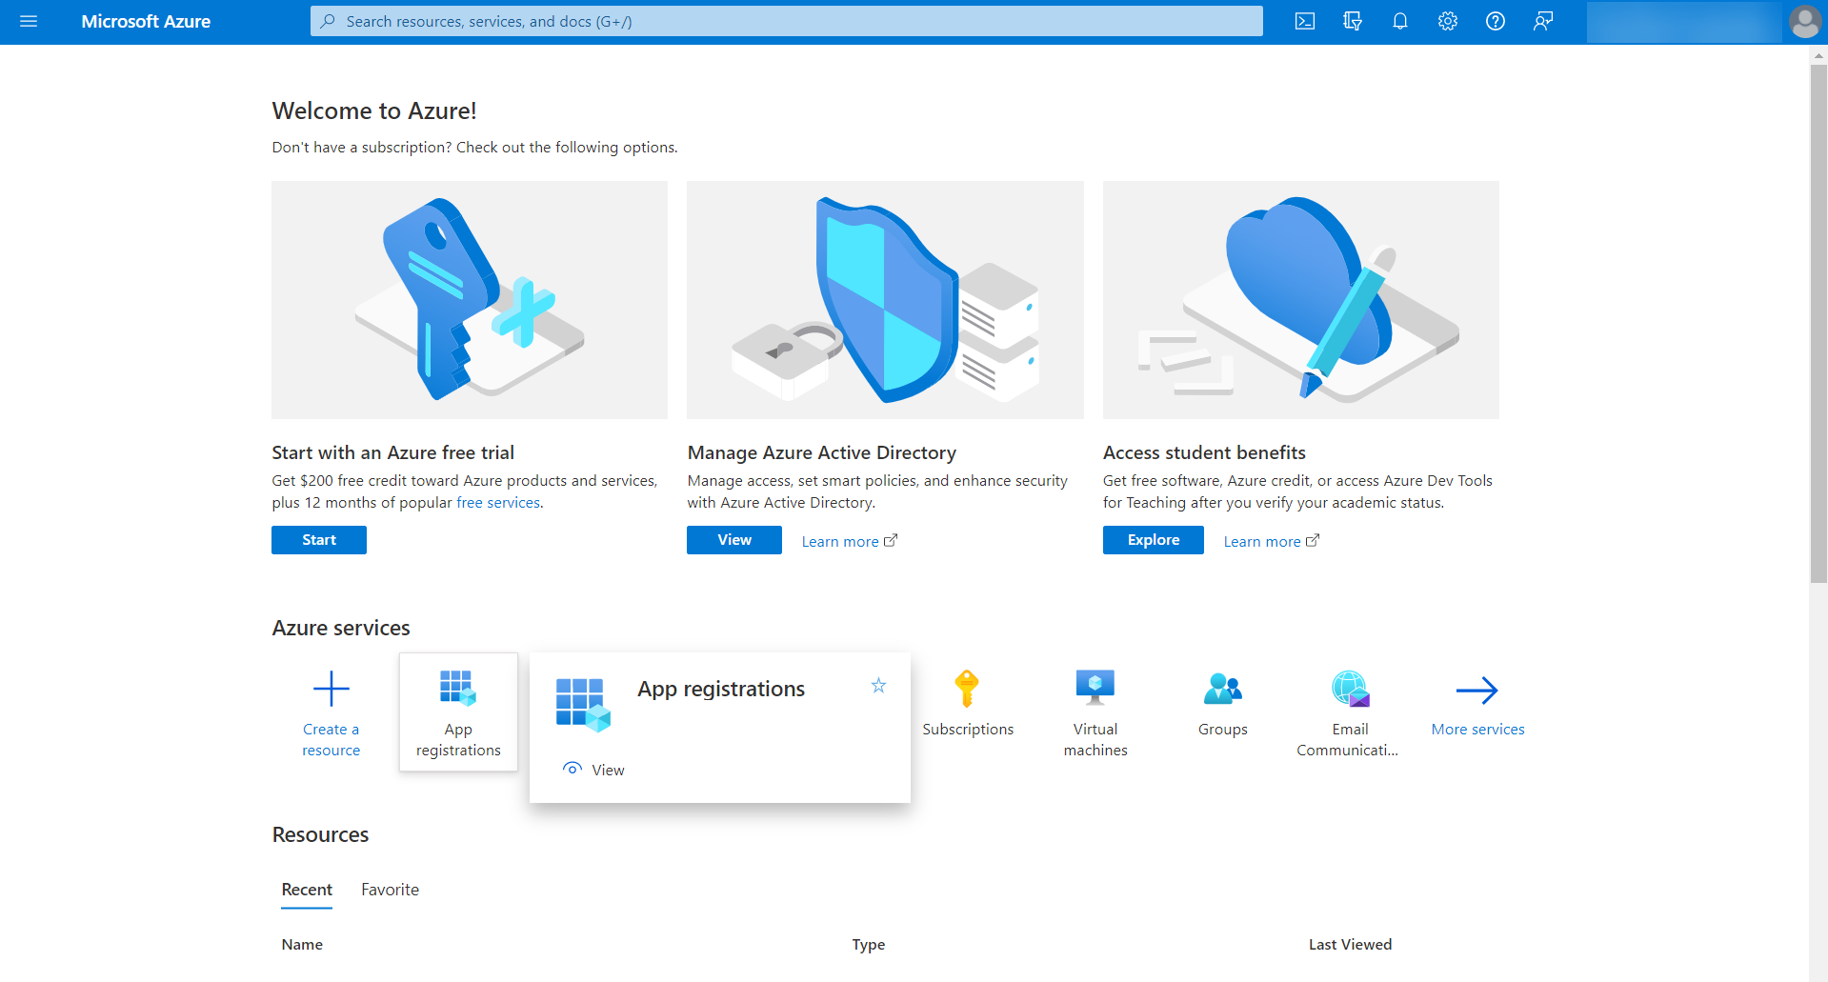The width and height of the screenshot is (1828, 982).
Task: Focus the search resources input box
Action: click(x=786, y=21)
